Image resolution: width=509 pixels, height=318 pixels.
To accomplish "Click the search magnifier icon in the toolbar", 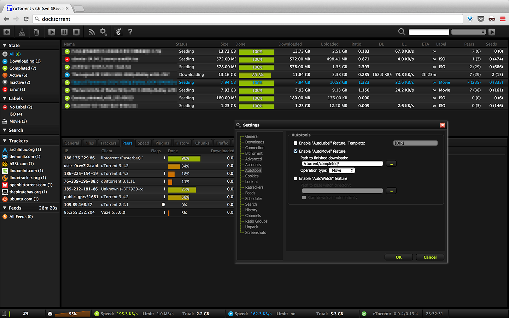I will pyautogui.click(x=402, y=32).
